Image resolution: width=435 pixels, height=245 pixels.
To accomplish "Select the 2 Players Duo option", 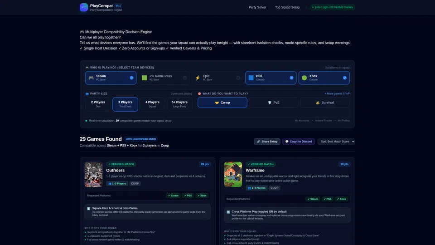I will (98, 104).
